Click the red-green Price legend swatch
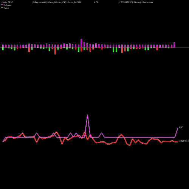 coord(2,8)
